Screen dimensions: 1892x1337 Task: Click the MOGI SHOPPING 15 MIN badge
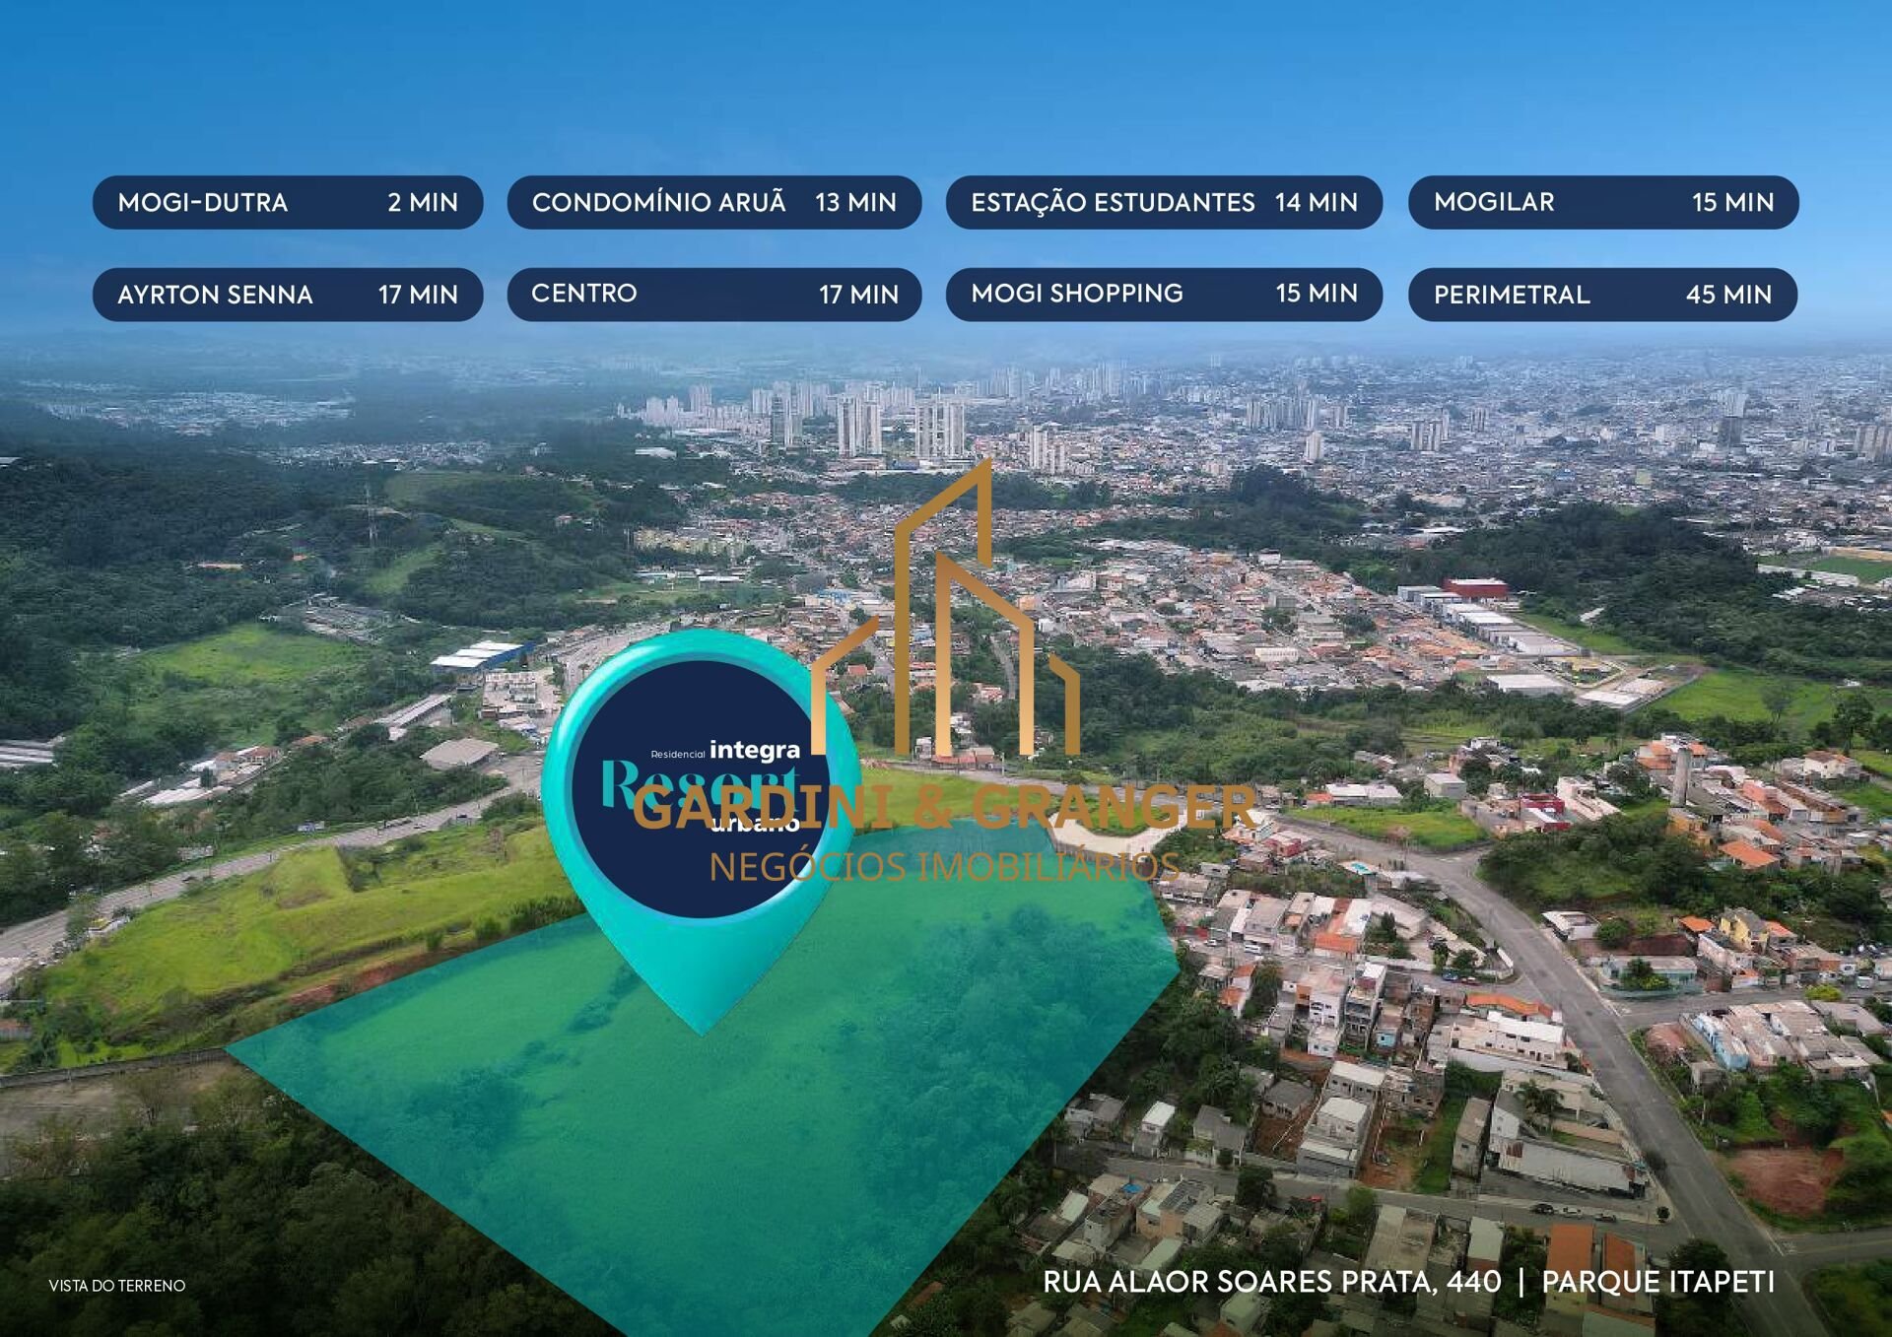click(x=1164, y=295)
